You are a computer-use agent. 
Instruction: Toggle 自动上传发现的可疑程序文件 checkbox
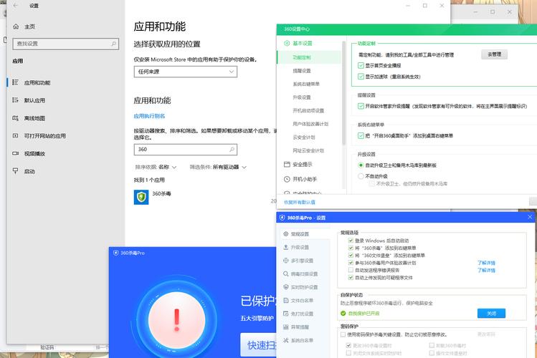[x=351, y=278]
